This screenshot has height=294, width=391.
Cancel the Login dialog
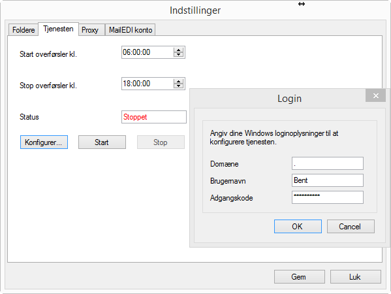(x=351, y=226)
